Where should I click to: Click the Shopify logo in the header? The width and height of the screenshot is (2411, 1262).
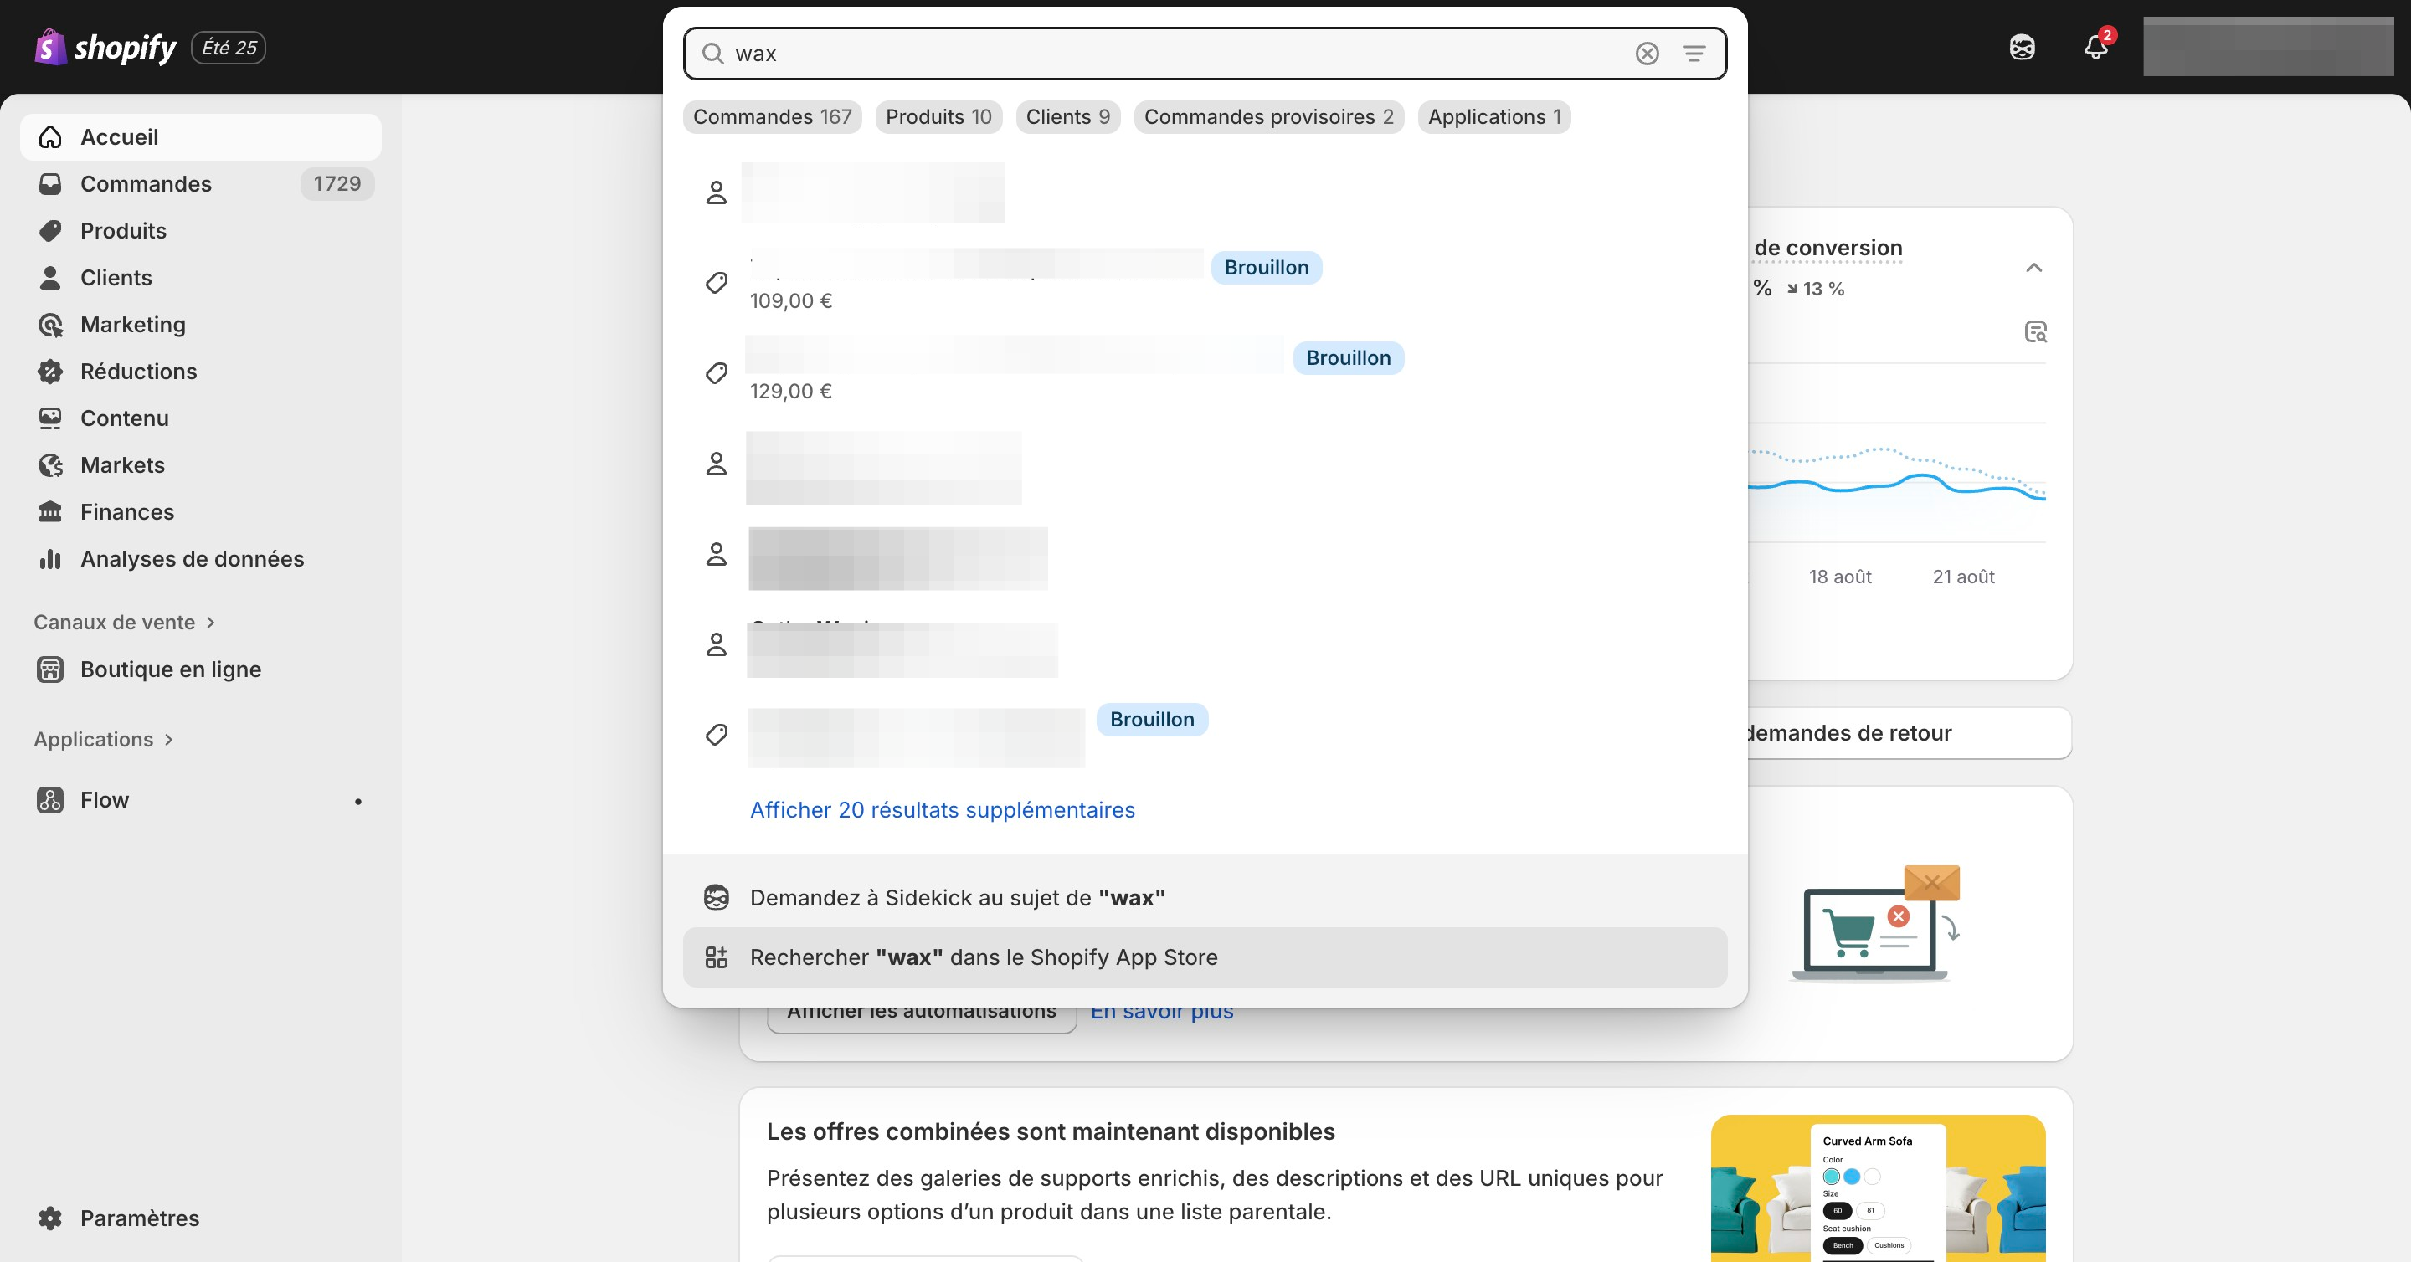pos(105,47)
